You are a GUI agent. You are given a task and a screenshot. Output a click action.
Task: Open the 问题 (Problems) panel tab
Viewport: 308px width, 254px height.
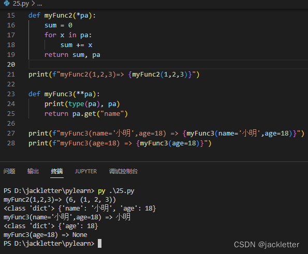(9, 171)
